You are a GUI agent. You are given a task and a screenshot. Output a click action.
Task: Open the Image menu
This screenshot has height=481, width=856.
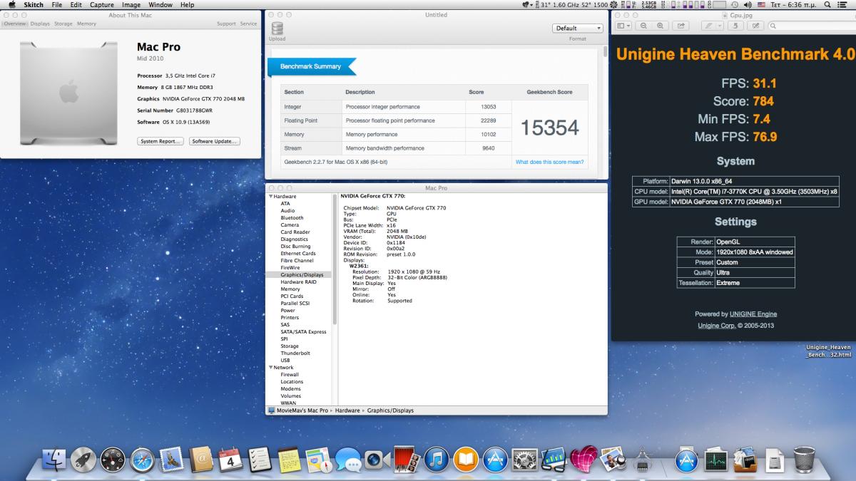coord(131,5)
